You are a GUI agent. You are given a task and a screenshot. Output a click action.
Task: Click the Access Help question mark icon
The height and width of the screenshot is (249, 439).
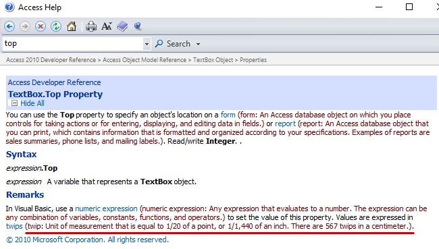[9, 7]
